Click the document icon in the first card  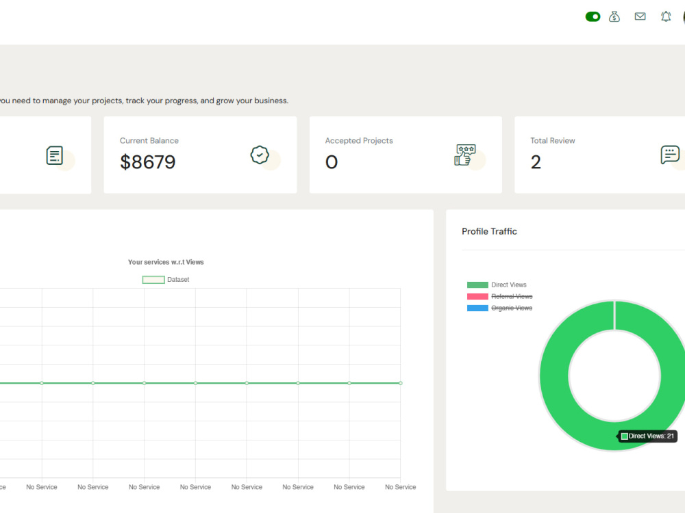pos(55,155)
